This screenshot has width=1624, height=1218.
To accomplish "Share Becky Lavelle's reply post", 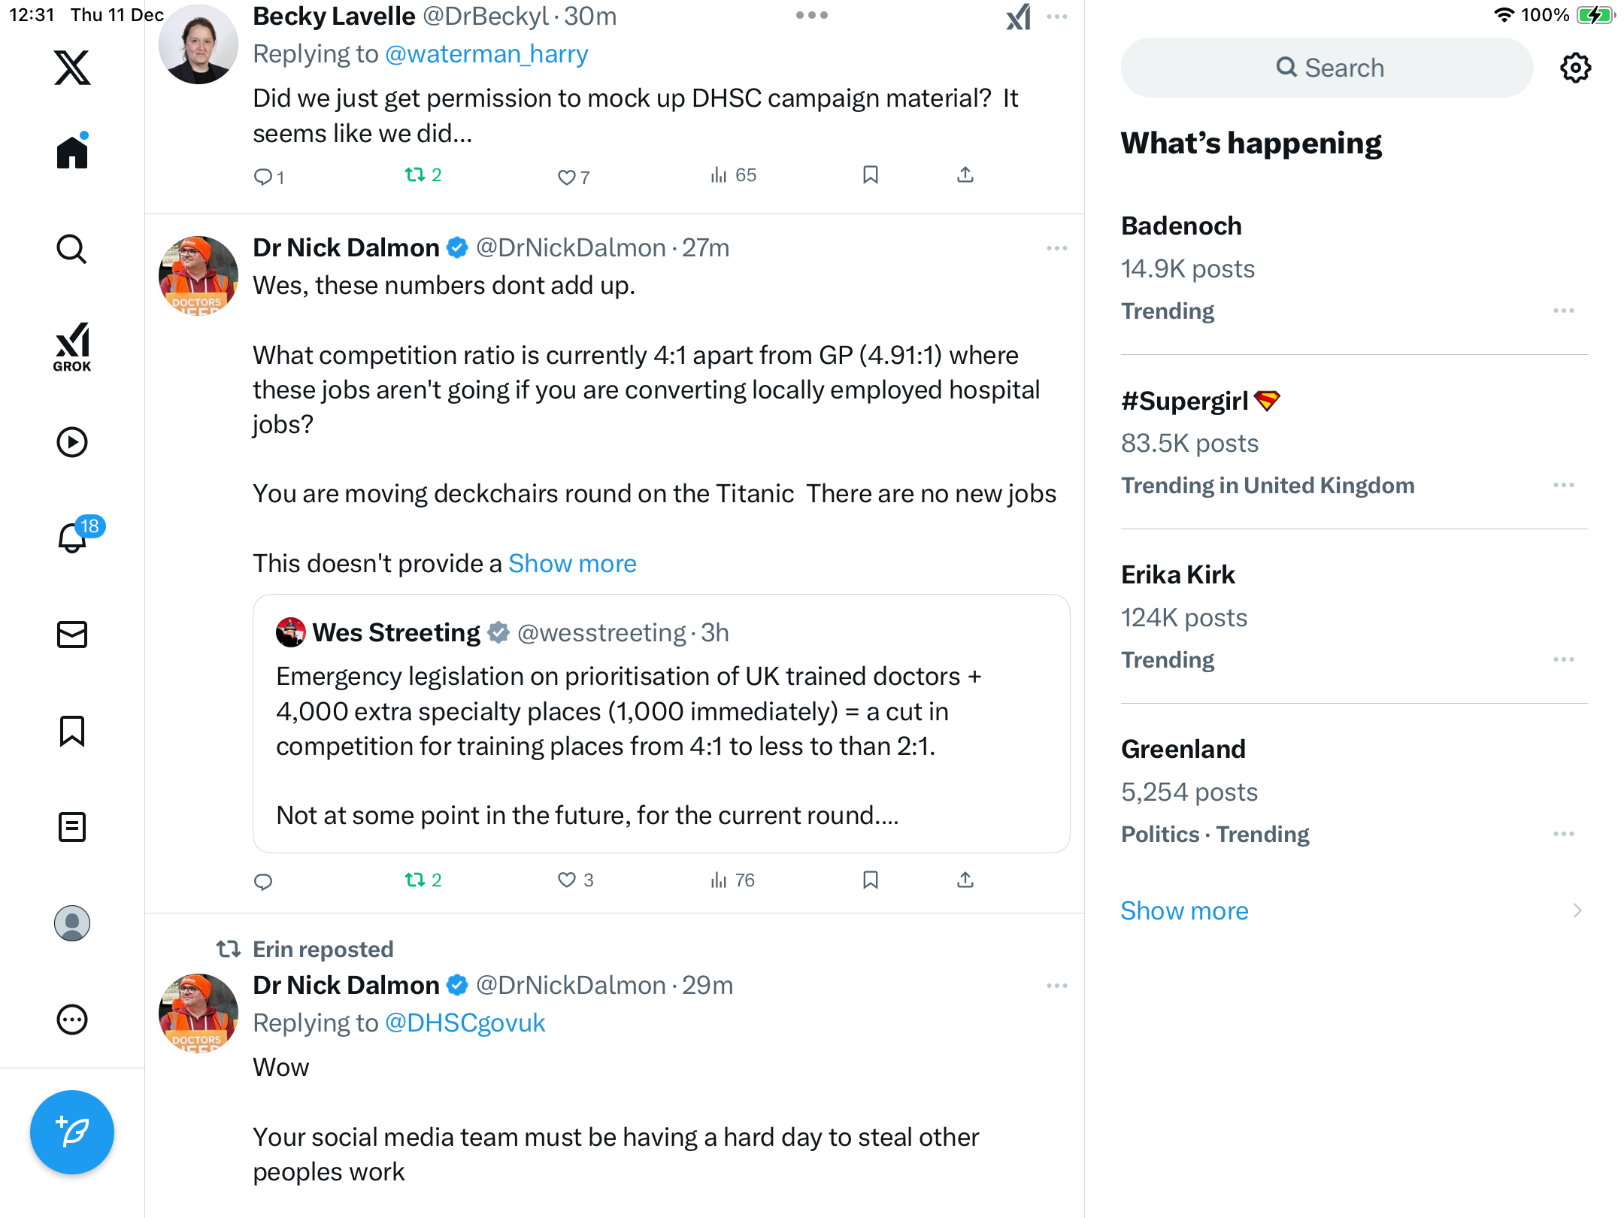I will pyautogui.click(x=965, y=175).
